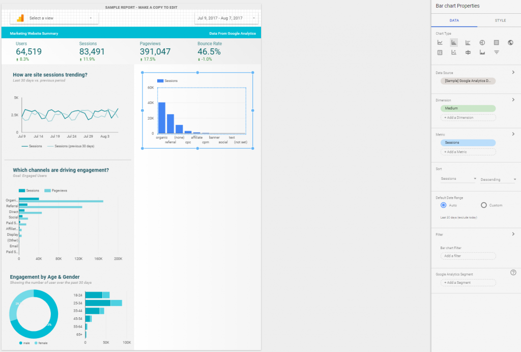Set default date range to Auto
521x352 pixels.
point(444,205)
